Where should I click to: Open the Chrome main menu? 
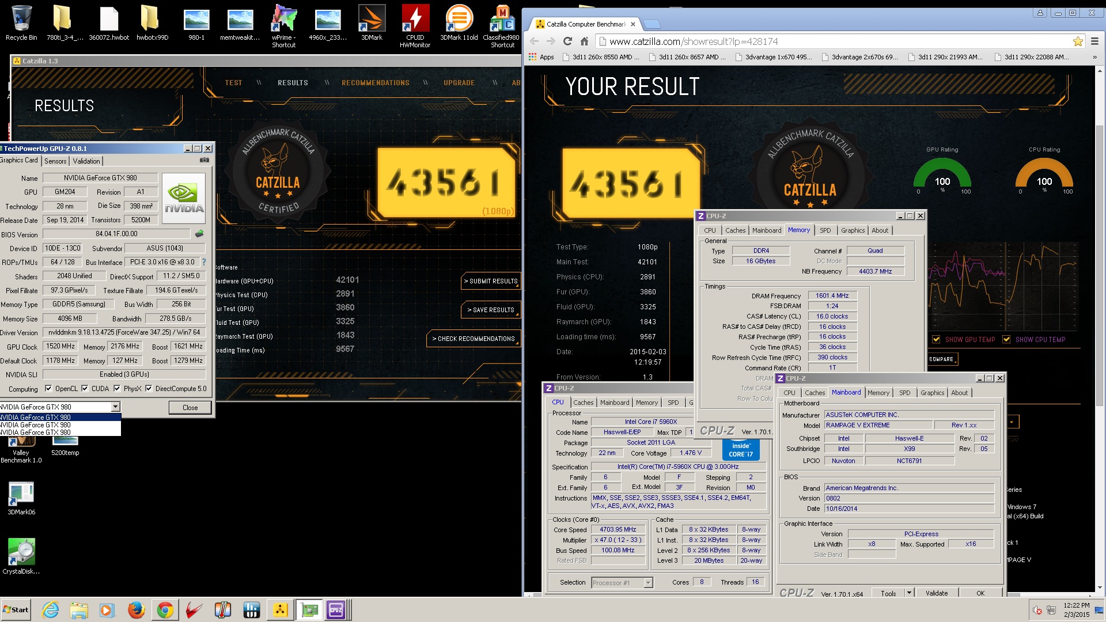tap(1094, 41)
